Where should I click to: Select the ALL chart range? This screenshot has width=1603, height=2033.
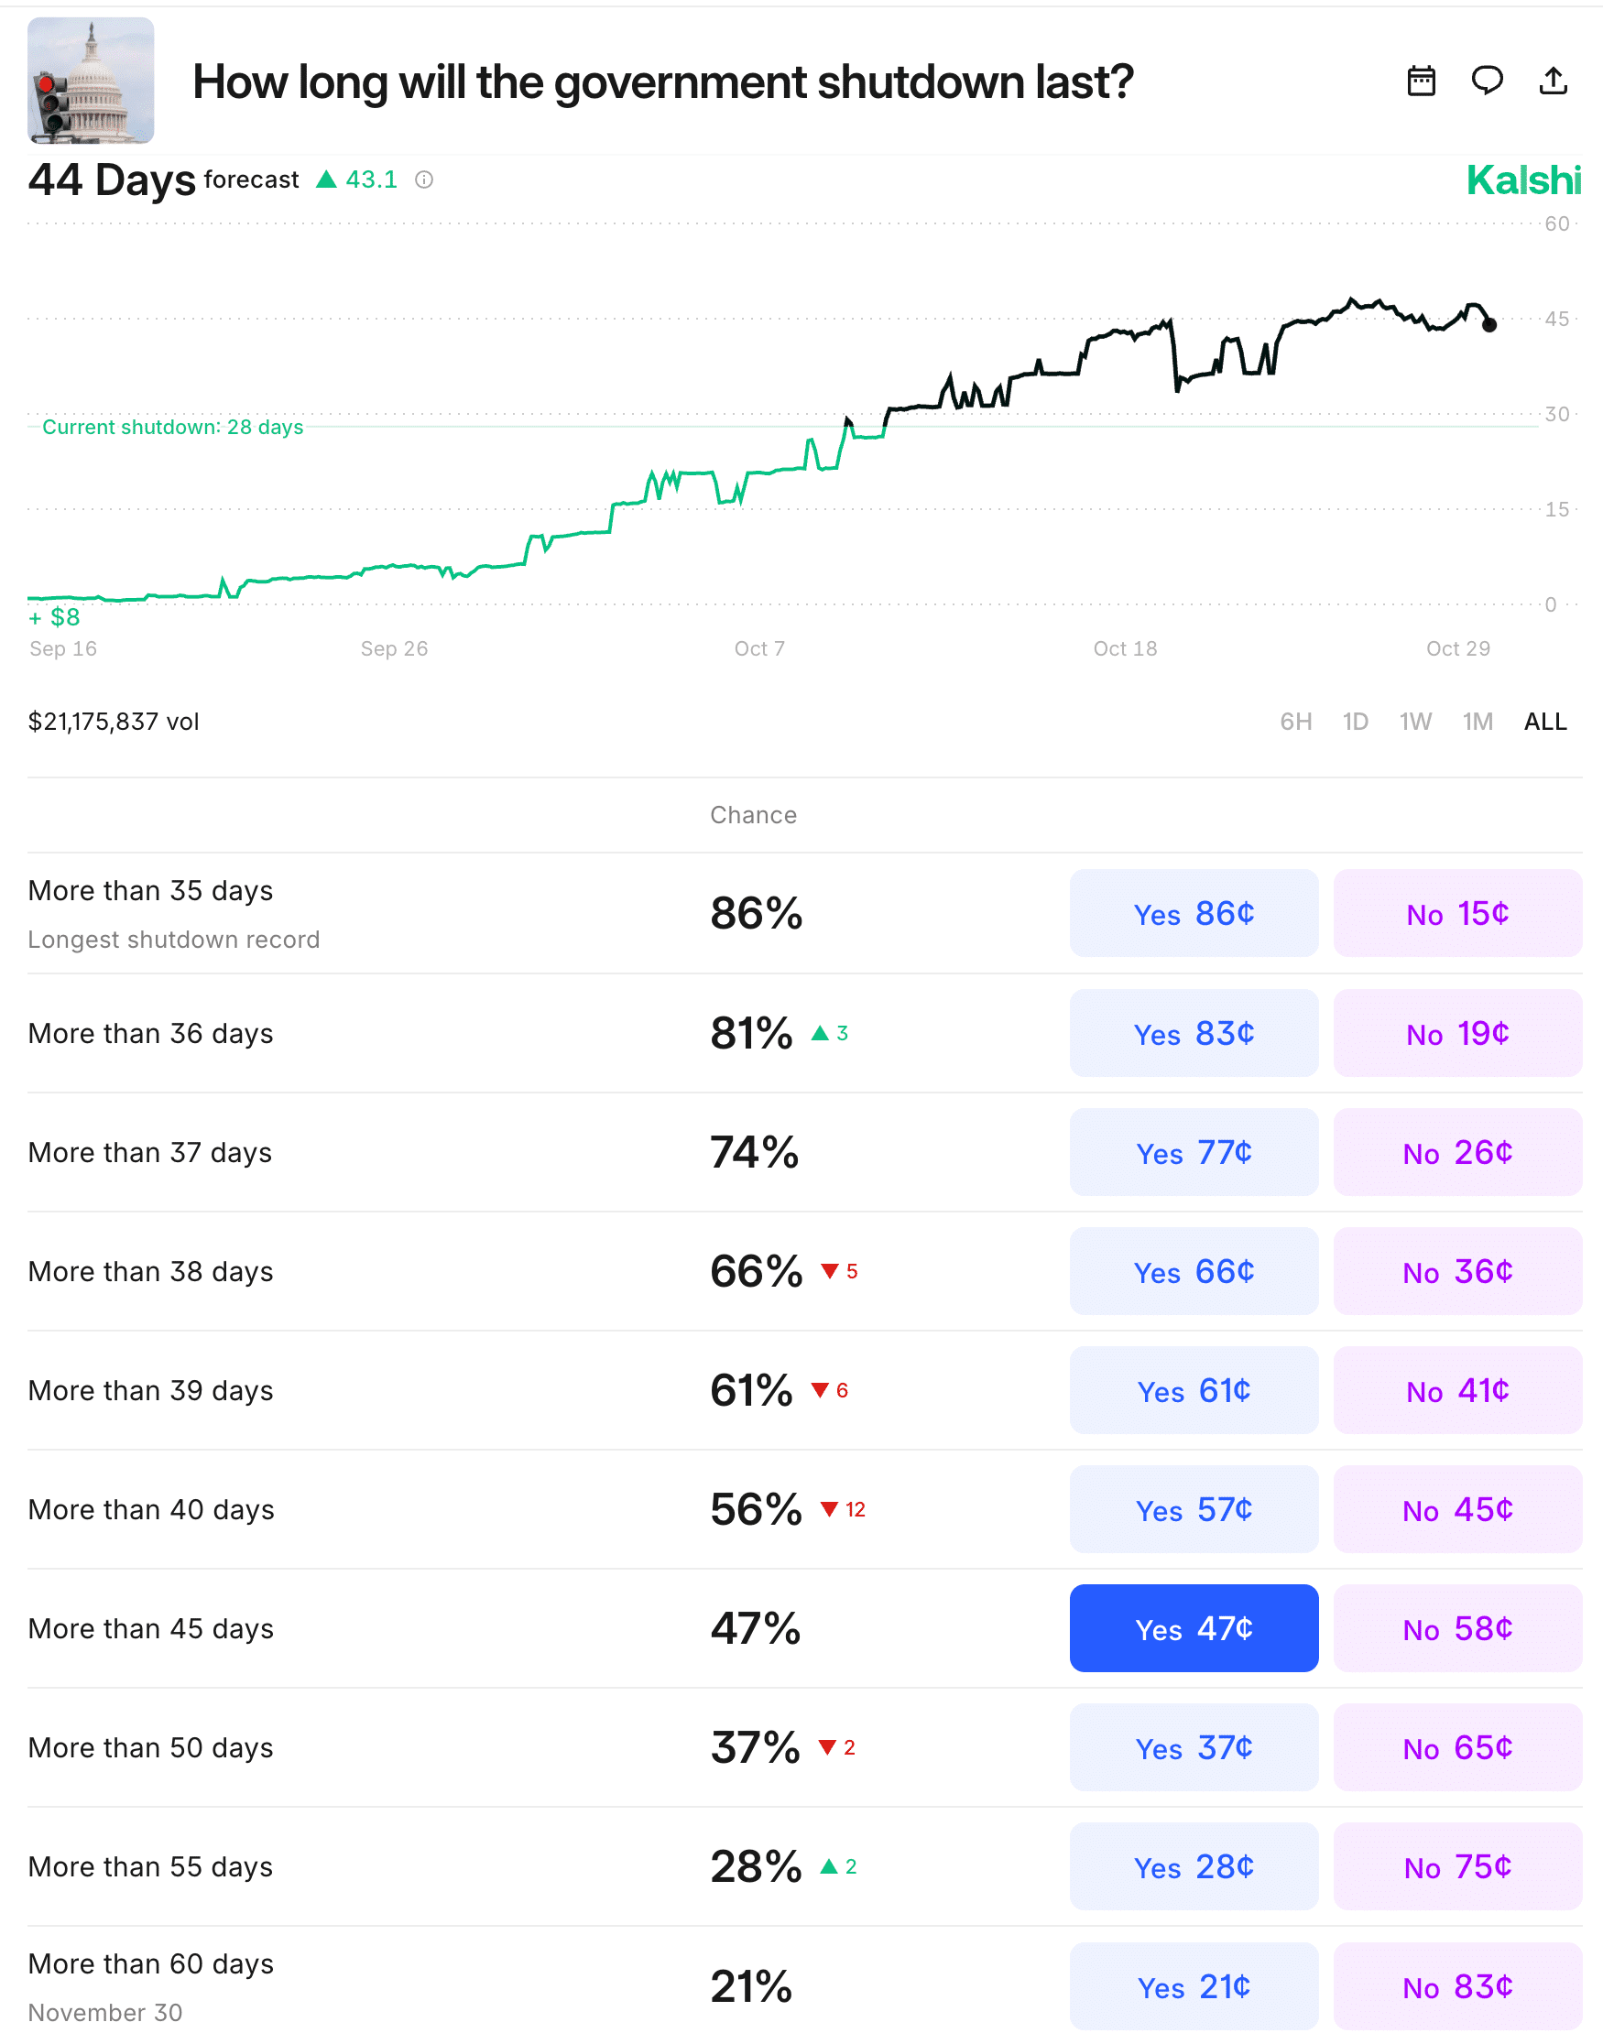tap(1544, 722)
